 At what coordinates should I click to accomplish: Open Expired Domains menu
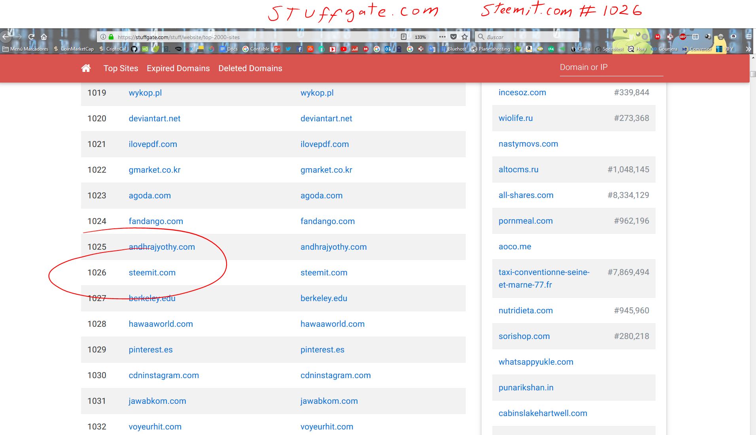[x=178, y=68]
